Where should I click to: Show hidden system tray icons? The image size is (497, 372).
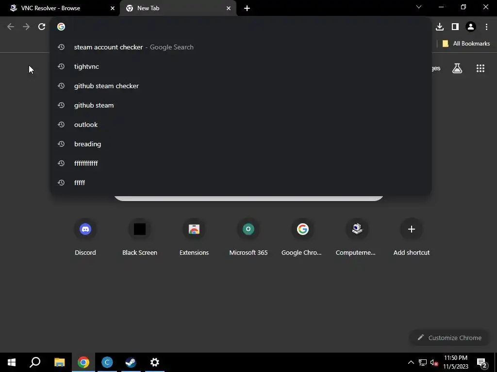[x=411, y=362]
